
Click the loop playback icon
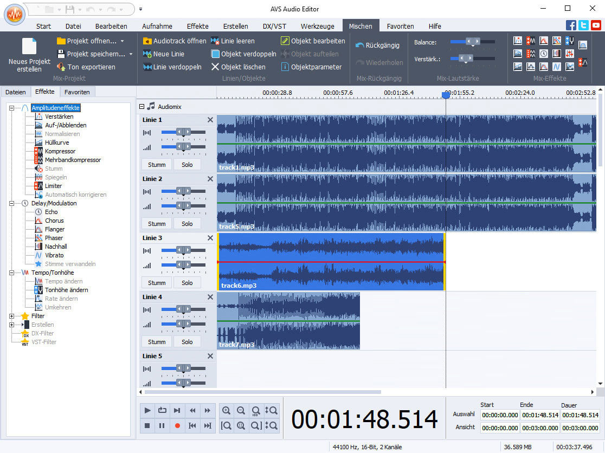tap(162, 411)
